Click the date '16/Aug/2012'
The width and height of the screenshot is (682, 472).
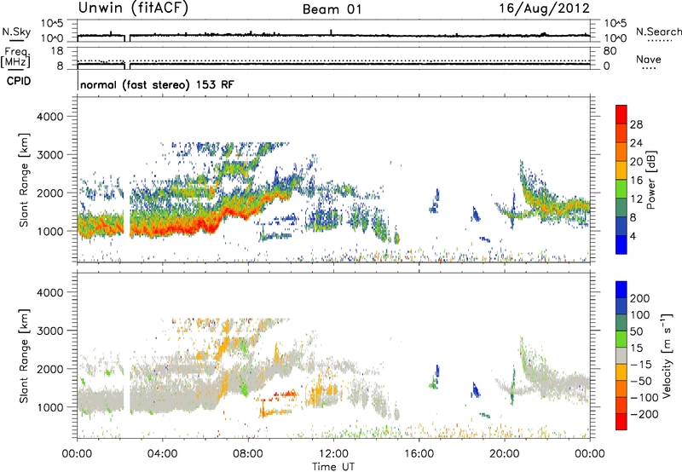pyautogui.click(x=544, y=9)
